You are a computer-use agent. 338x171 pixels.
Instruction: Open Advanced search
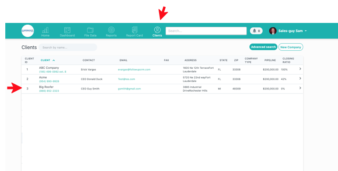263,47
